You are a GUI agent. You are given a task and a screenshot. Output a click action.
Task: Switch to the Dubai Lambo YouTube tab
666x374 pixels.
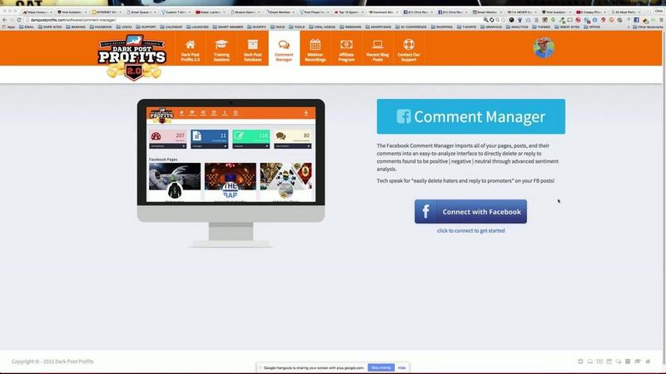pyautogui.click(x=211, y=12)
